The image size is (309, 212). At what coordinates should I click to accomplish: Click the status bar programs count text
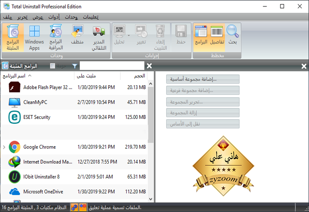click(x=34, y=208)
